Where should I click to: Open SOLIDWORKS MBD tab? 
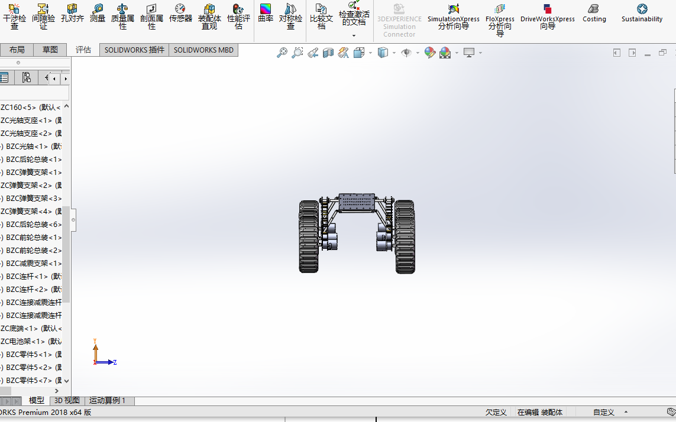(x=203, y=50)
